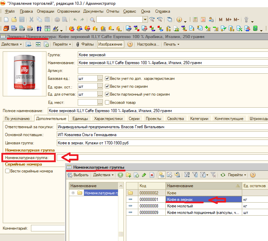Switch to the 'Единицы' tab

pyautogui.click(x=80, y=119)
